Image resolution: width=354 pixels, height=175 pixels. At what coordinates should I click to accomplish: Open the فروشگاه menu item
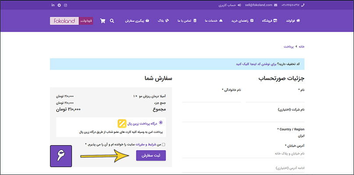click(x=269, y=21)
